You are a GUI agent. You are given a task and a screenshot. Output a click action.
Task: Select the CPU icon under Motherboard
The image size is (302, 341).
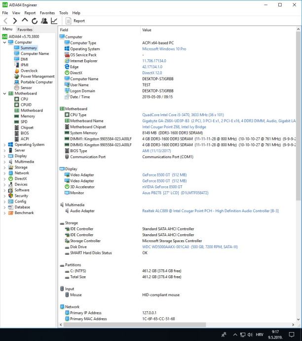[17, 99]
